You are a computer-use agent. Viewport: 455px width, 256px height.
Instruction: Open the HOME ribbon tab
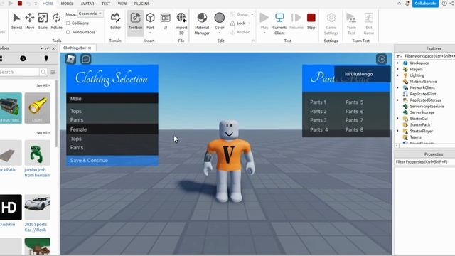[x=48, y=4]
